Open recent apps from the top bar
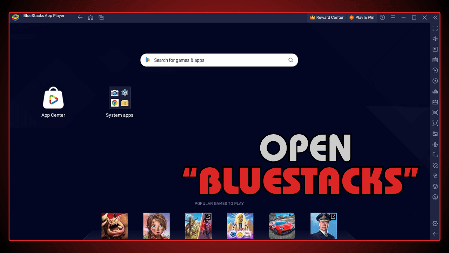The height and width of the screenshot is (253, 449). [x=101, y=17]
